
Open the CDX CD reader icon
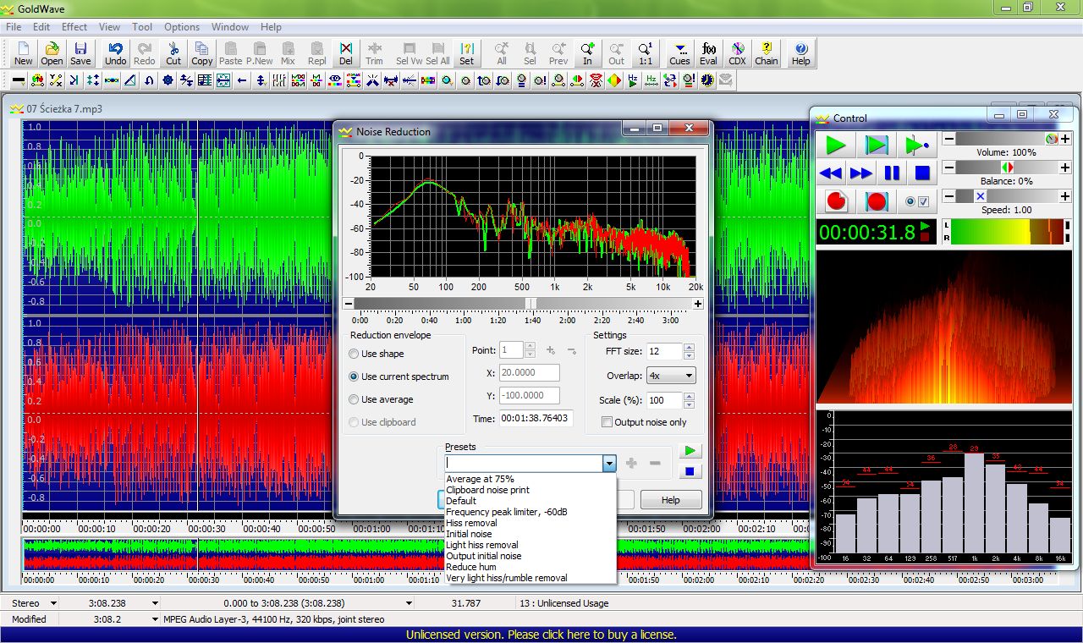(738, 53)
